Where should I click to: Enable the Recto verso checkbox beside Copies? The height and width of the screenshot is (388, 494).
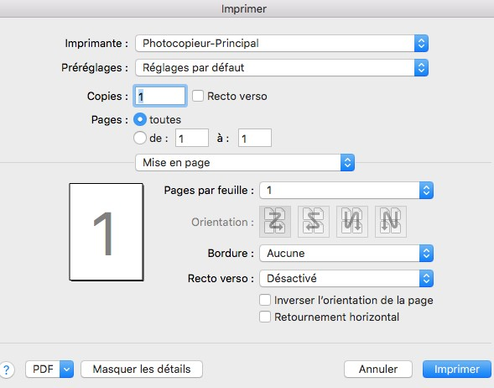click(198, 96)
